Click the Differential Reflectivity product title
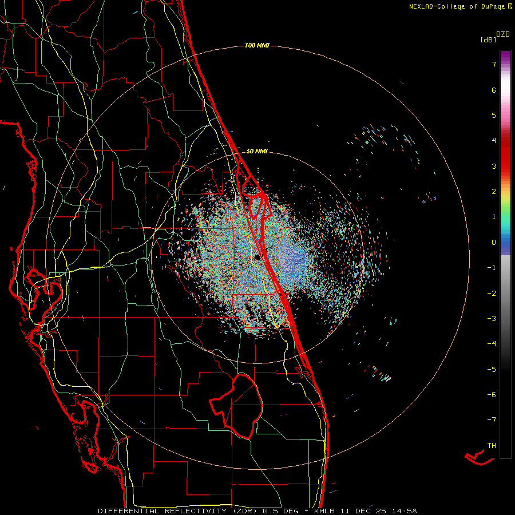Image resolution: width=515 pixels, height=515 pixels. (x=179, y=511)
